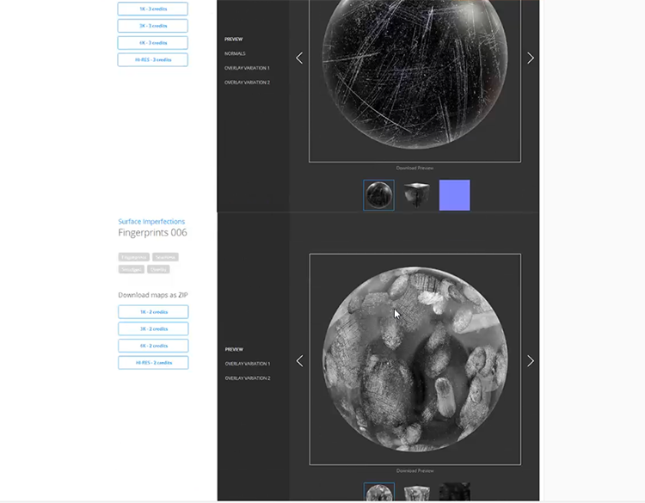Click the previous arrow on the scratches preview

coord(299,58)
